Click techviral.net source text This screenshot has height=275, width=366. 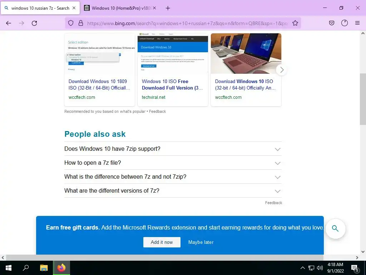pyautogui.click(x=154, y=97)
